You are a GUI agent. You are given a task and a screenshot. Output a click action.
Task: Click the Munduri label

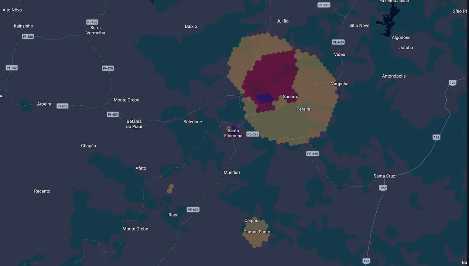coord(232,173)
